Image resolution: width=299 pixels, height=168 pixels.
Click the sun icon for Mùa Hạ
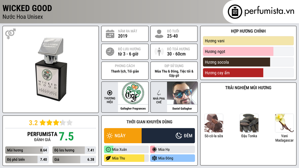154,150
